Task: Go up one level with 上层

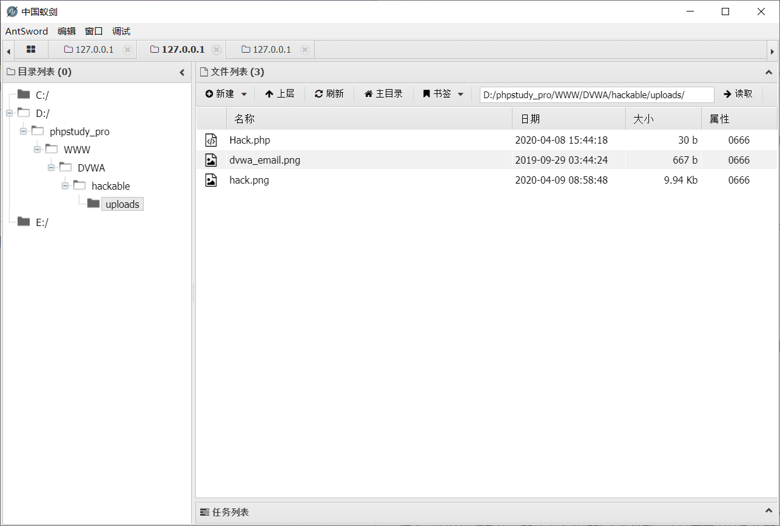Action: (280, 94)
